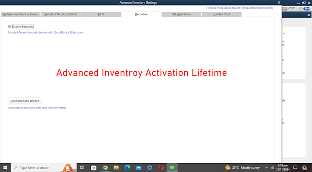312x172 pixels.
Task: Select the FIFO tab
Action: pyautogui.click(x=101, y=14)
